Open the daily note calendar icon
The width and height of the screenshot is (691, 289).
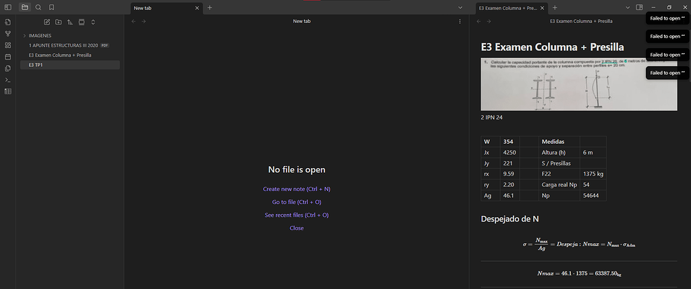pyautogui.click(x=8, y=57)
